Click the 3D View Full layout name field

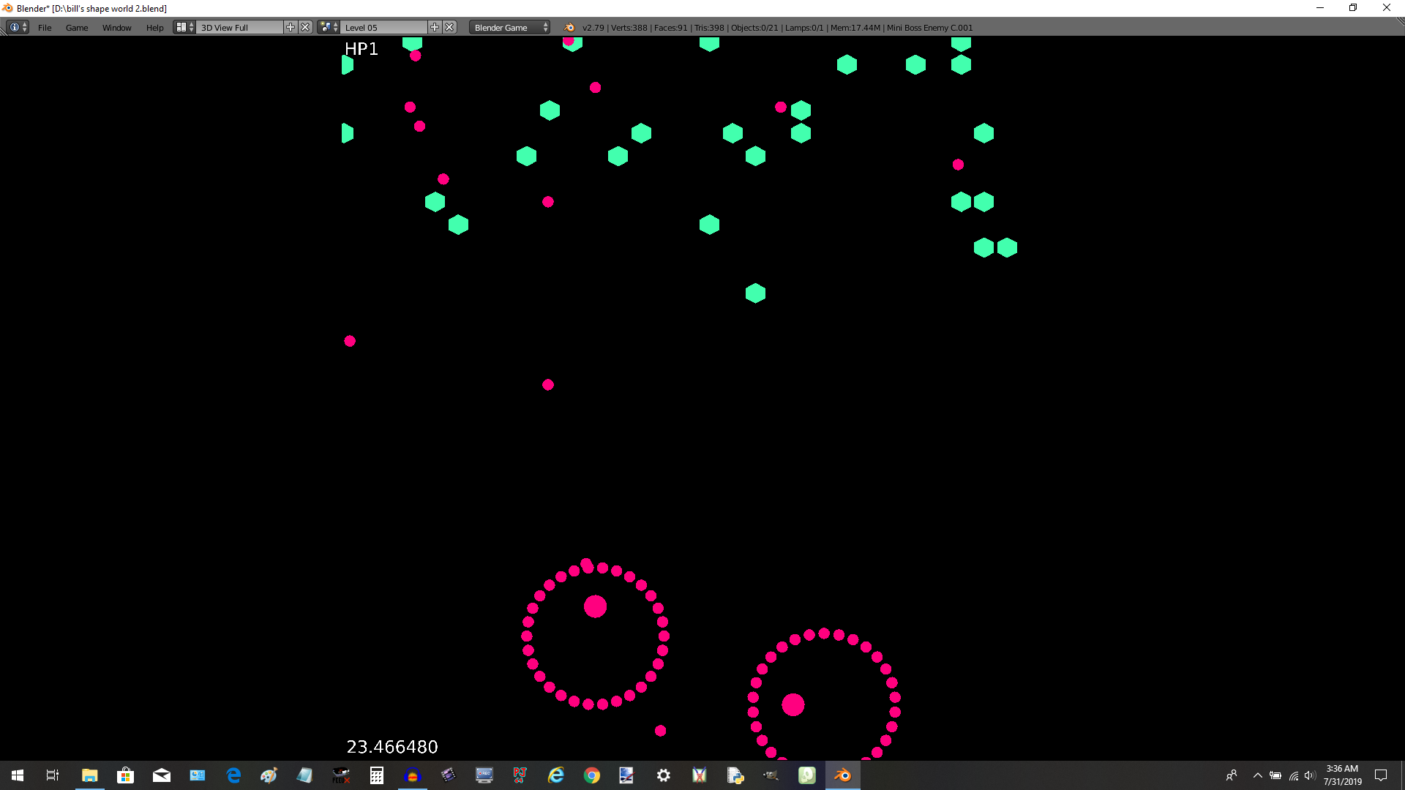tap(239, 28)
